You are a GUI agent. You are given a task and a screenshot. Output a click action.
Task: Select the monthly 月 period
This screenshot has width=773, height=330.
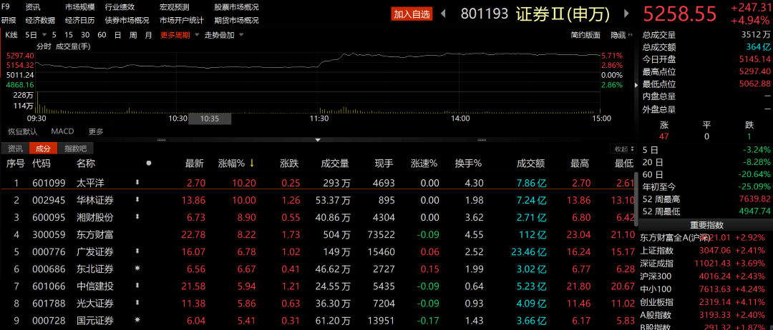point(148,35)
